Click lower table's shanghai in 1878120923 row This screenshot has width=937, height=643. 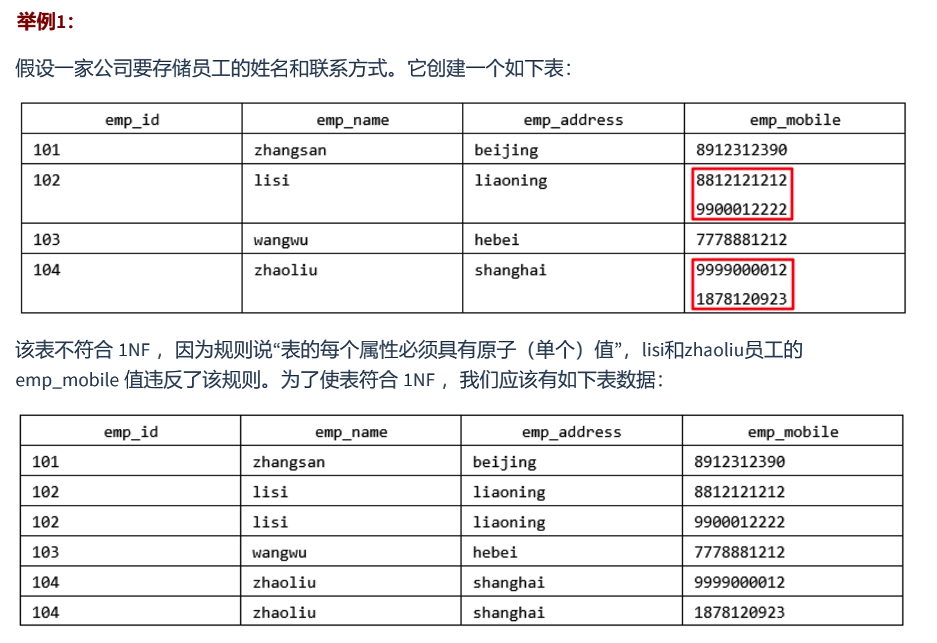[509, 613]
